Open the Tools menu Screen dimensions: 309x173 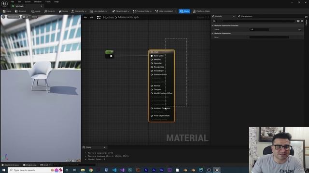click(48, 1)
